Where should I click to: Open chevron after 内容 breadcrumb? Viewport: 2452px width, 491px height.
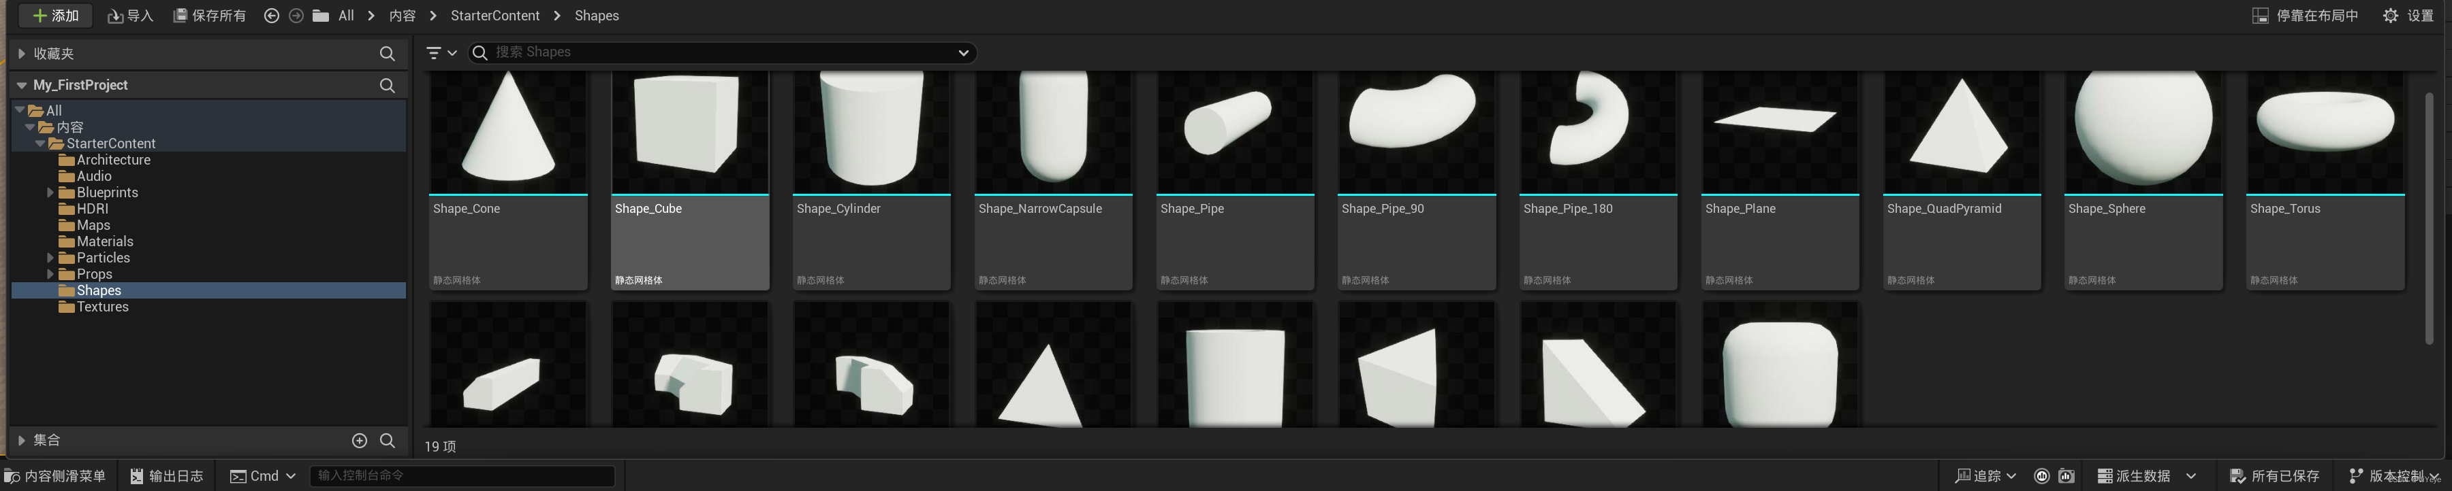tap(433, 16)
